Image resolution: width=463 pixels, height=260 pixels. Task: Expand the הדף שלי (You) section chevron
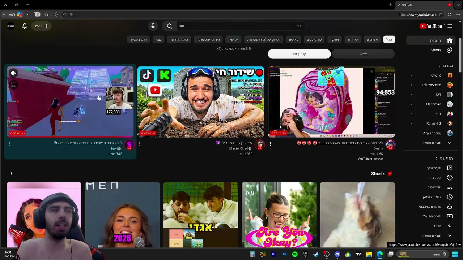436,158
